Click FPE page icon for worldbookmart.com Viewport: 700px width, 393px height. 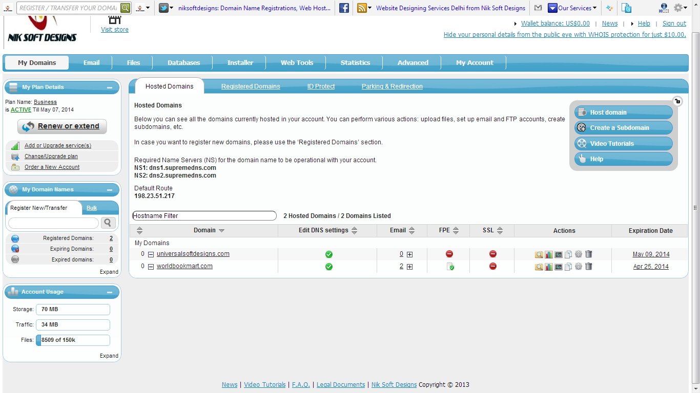[x=450, y=267]
